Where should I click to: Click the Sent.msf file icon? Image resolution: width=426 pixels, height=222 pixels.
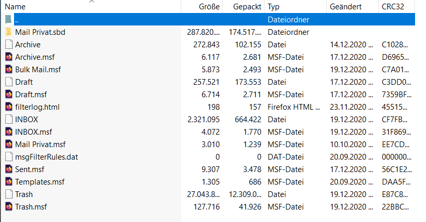point(8,169)
